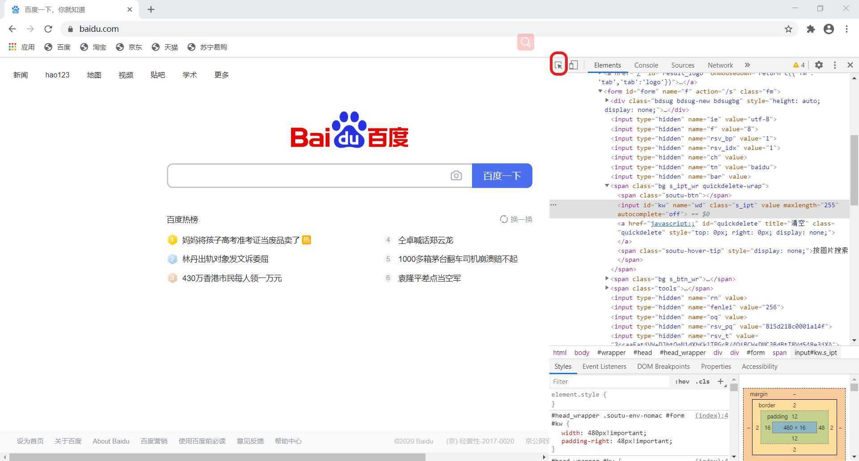
Task: Open the Event Listeners pane
Action: point(604,367)
